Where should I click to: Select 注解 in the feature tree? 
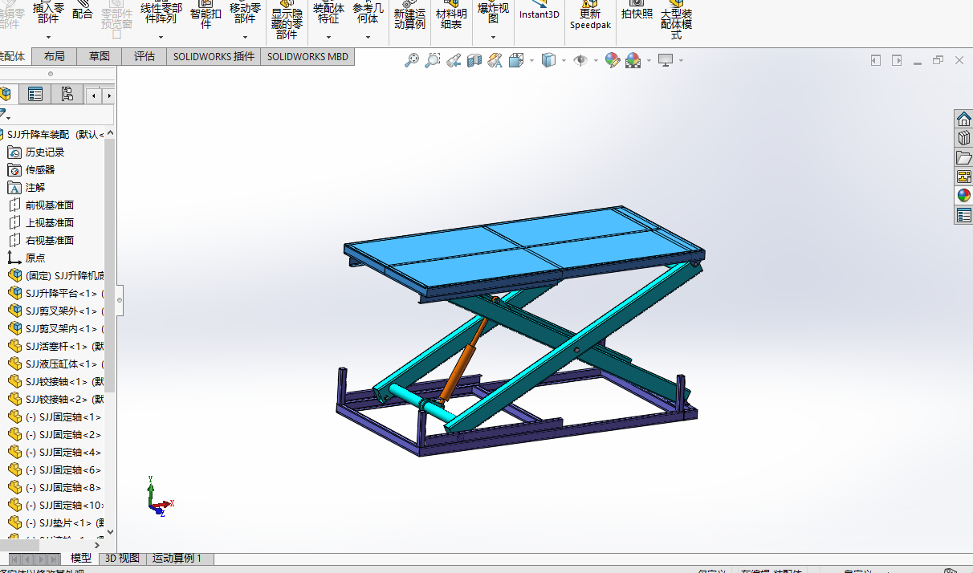pos(35,188)
